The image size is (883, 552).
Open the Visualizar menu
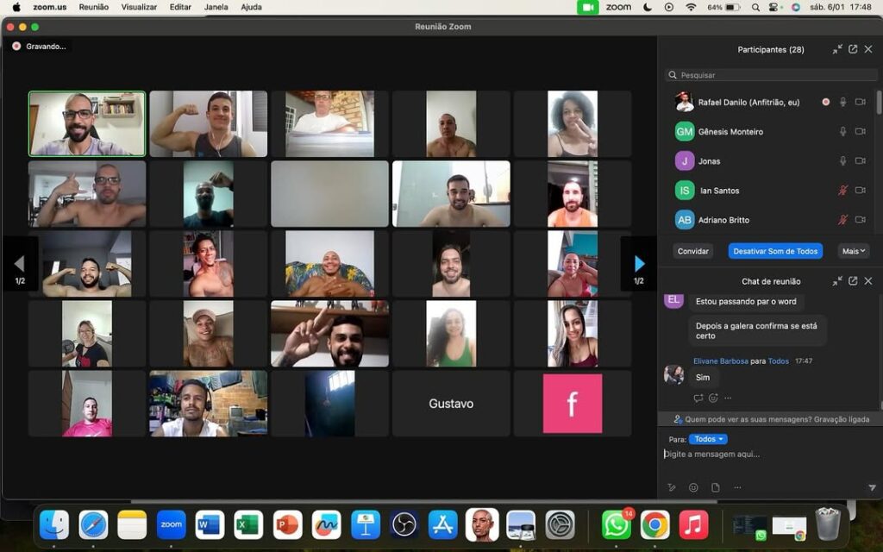click(139, 7)
